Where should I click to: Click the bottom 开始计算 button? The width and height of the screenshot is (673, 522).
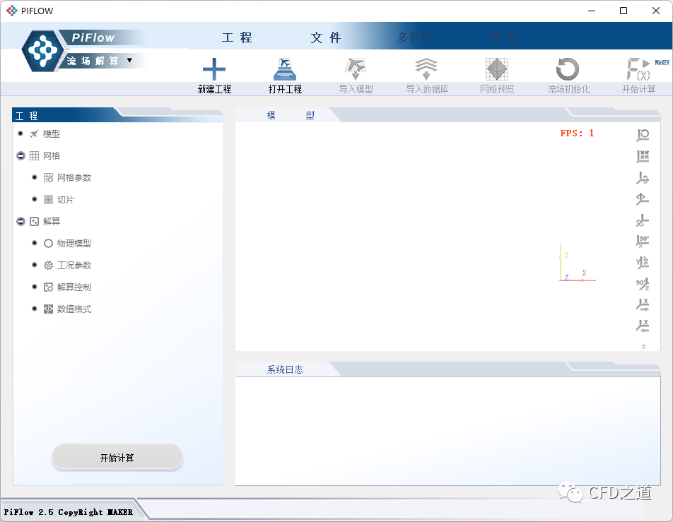point(117,457)
